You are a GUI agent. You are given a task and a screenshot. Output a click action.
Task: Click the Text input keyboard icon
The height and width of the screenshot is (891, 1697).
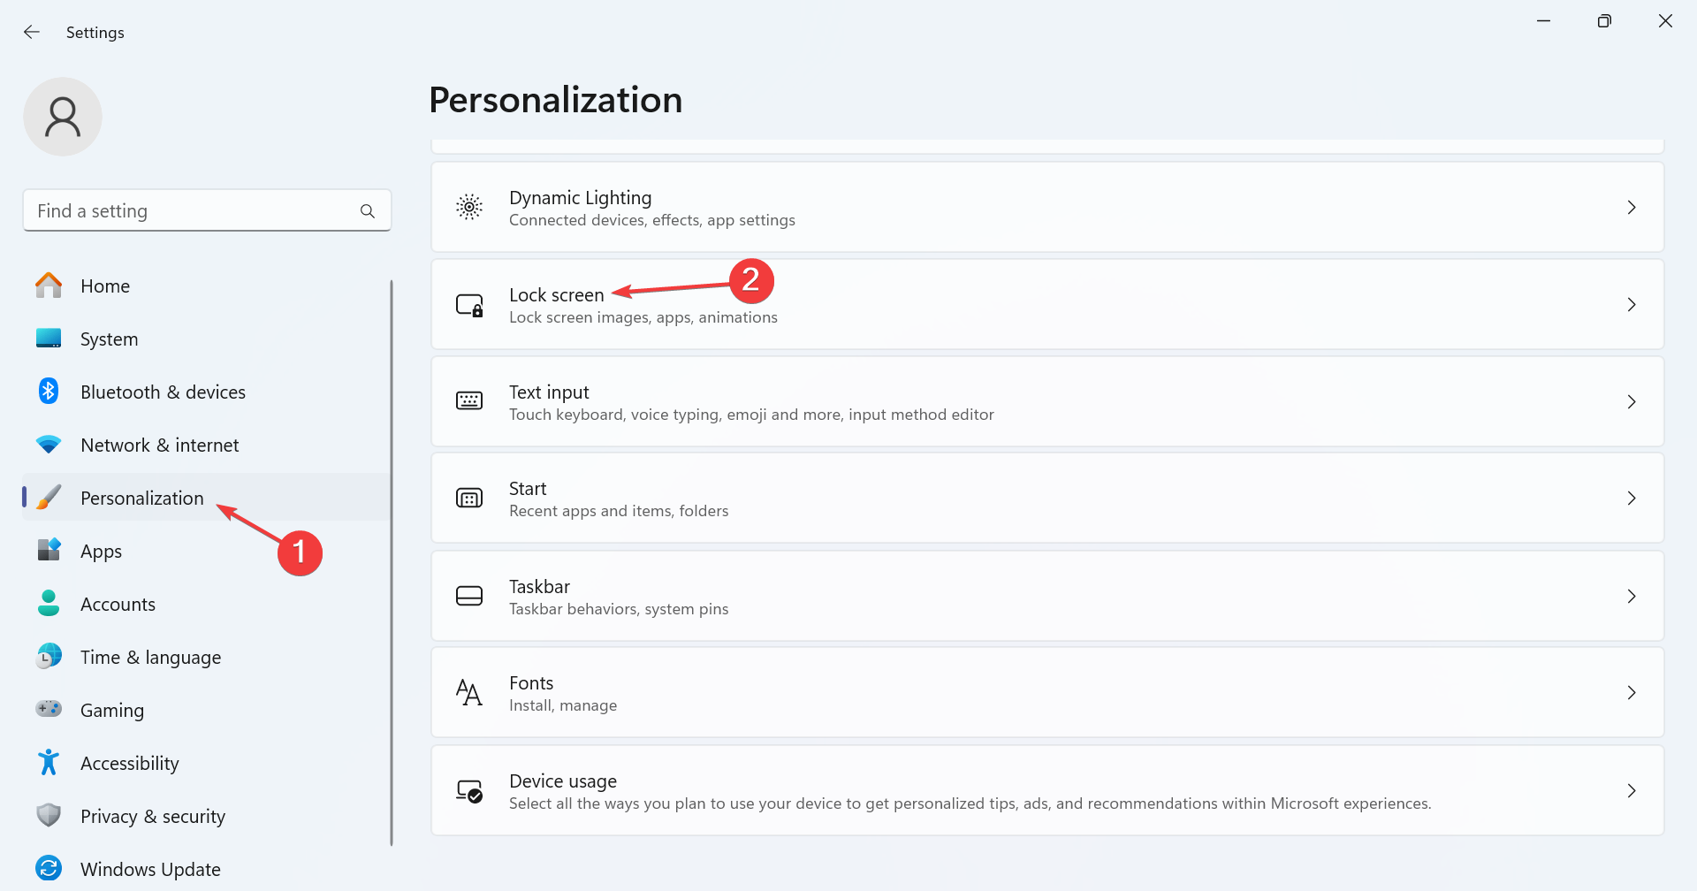(x=469, y=401)
